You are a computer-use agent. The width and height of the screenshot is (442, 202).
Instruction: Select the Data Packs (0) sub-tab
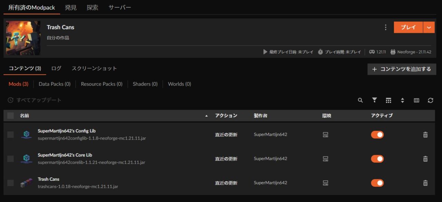click(55, 84)
